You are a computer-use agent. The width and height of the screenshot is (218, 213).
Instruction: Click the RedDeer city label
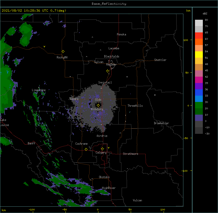[x=111, y=65]
